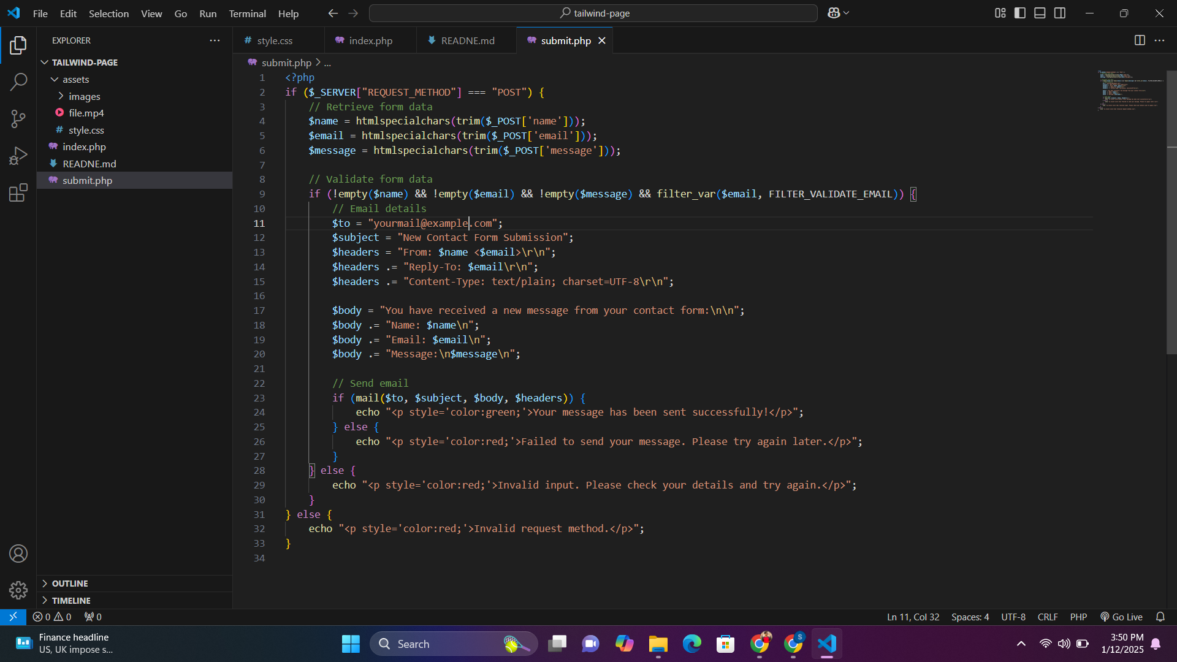
Task: Open Explorer Views and More Actions menu
Action: (x=215, y=40)
